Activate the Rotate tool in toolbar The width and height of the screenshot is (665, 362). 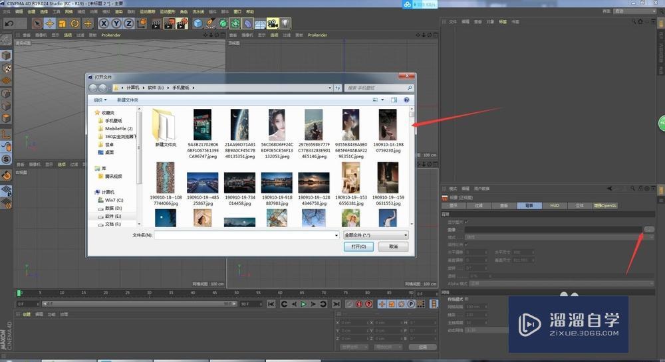pos(75,23)
